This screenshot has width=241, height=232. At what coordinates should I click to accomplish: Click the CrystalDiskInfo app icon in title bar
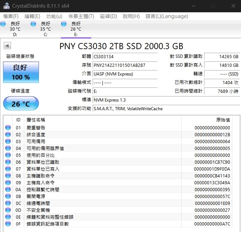[x=6, y=5]
